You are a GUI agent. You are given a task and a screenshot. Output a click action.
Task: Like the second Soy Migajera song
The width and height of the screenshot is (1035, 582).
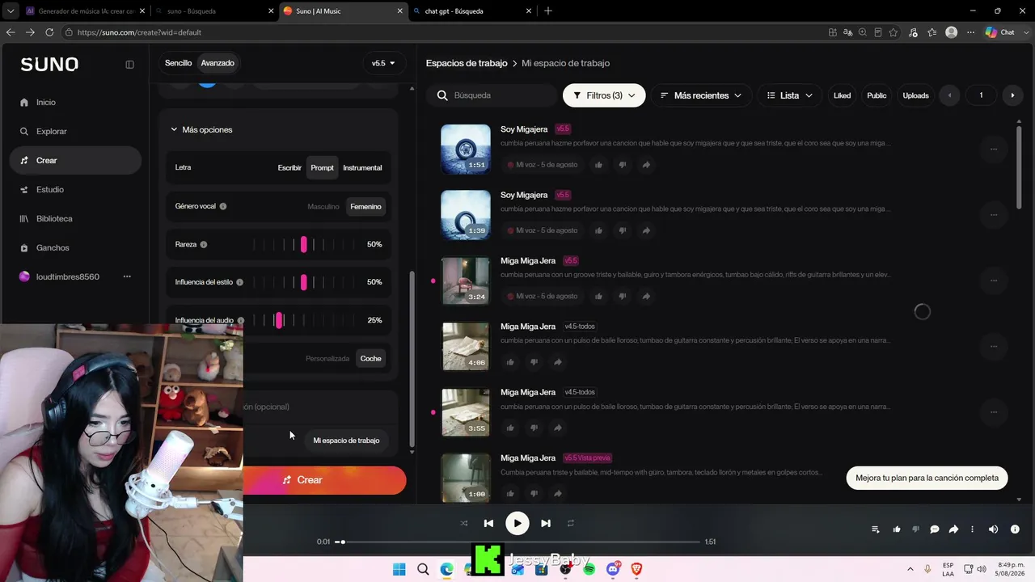click(598, 231)
